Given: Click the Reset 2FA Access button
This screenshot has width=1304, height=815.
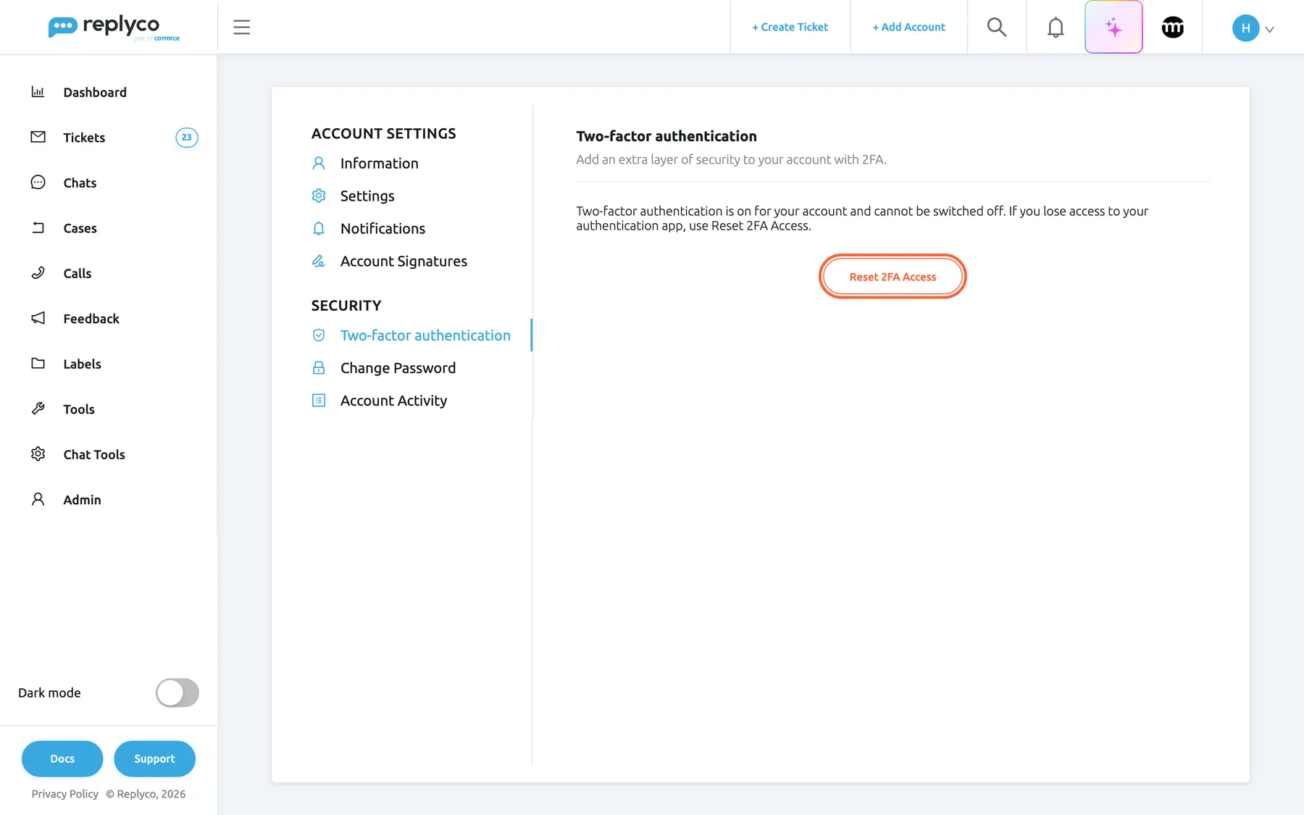Looking at the screenshot, I should tap(893, 277).
